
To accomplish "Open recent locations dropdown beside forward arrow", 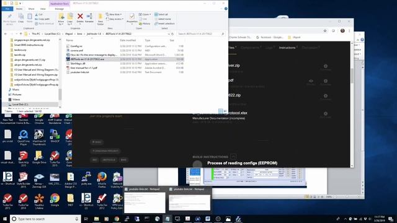I will coord(17,33).
